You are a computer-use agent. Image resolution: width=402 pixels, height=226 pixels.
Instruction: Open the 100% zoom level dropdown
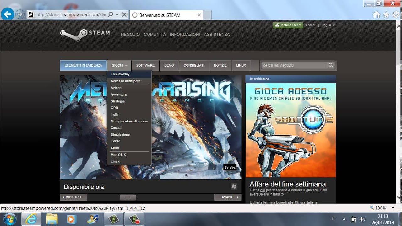click(x=393, y=208)
